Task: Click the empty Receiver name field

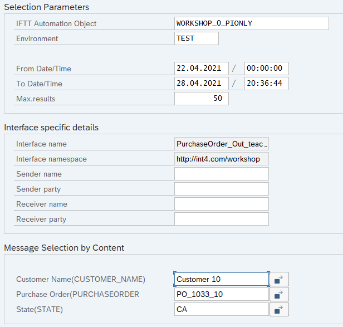Action: point(221,204)
